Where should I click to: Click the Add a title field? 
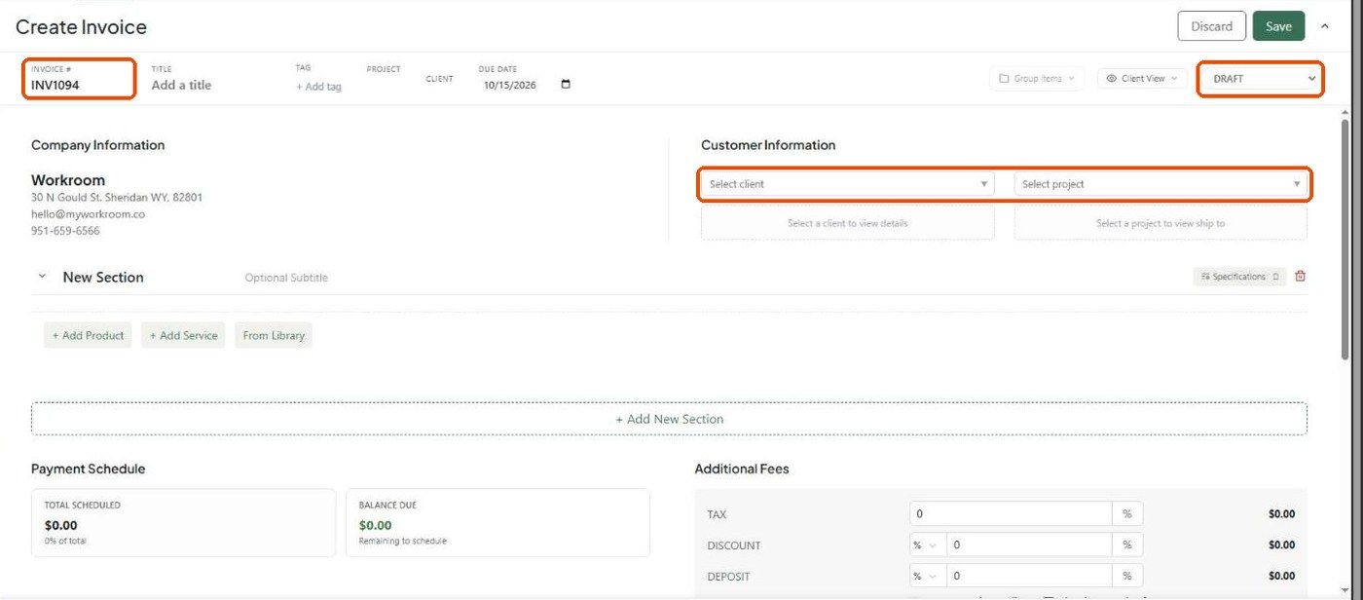(181, 85)
